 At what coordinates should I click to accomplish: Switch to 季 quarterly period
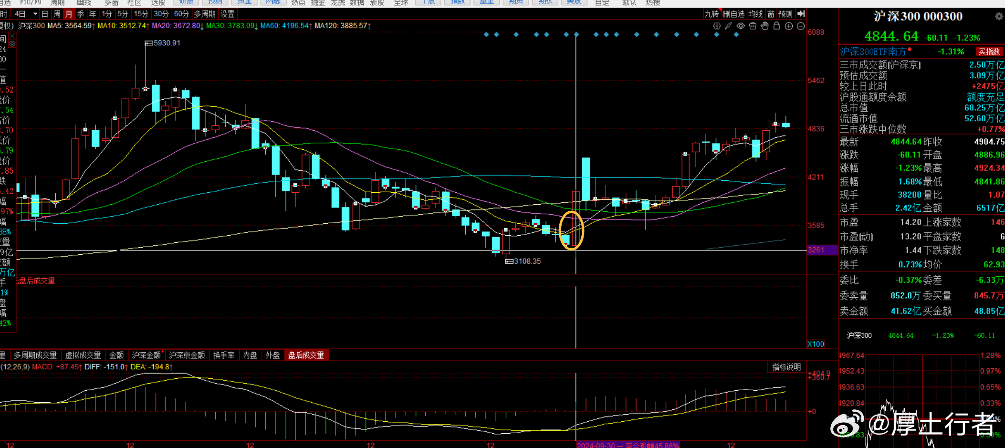(x=81, y=14)
